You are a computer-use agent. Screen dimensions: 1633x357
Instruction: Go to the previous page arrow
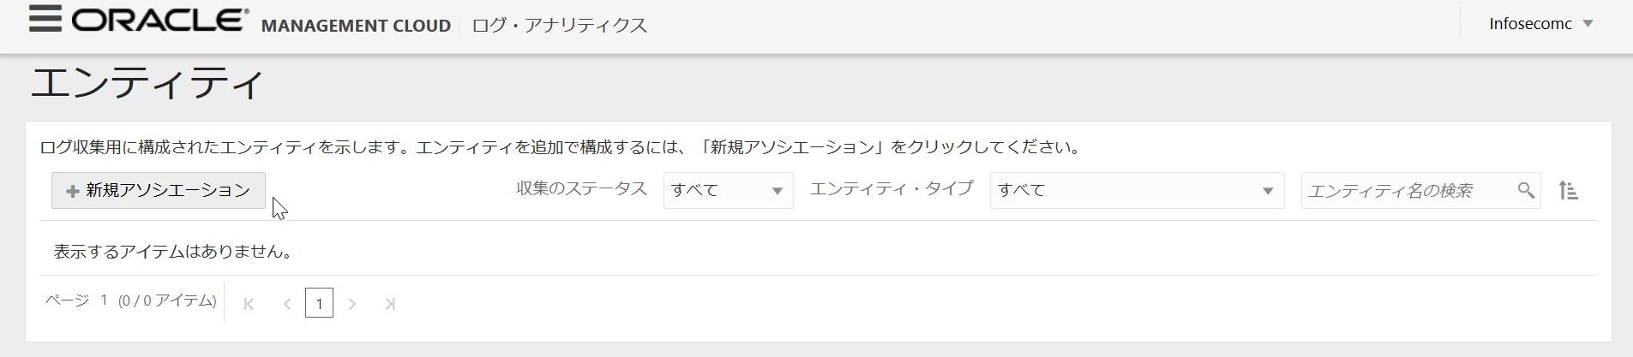click(287, 303)
